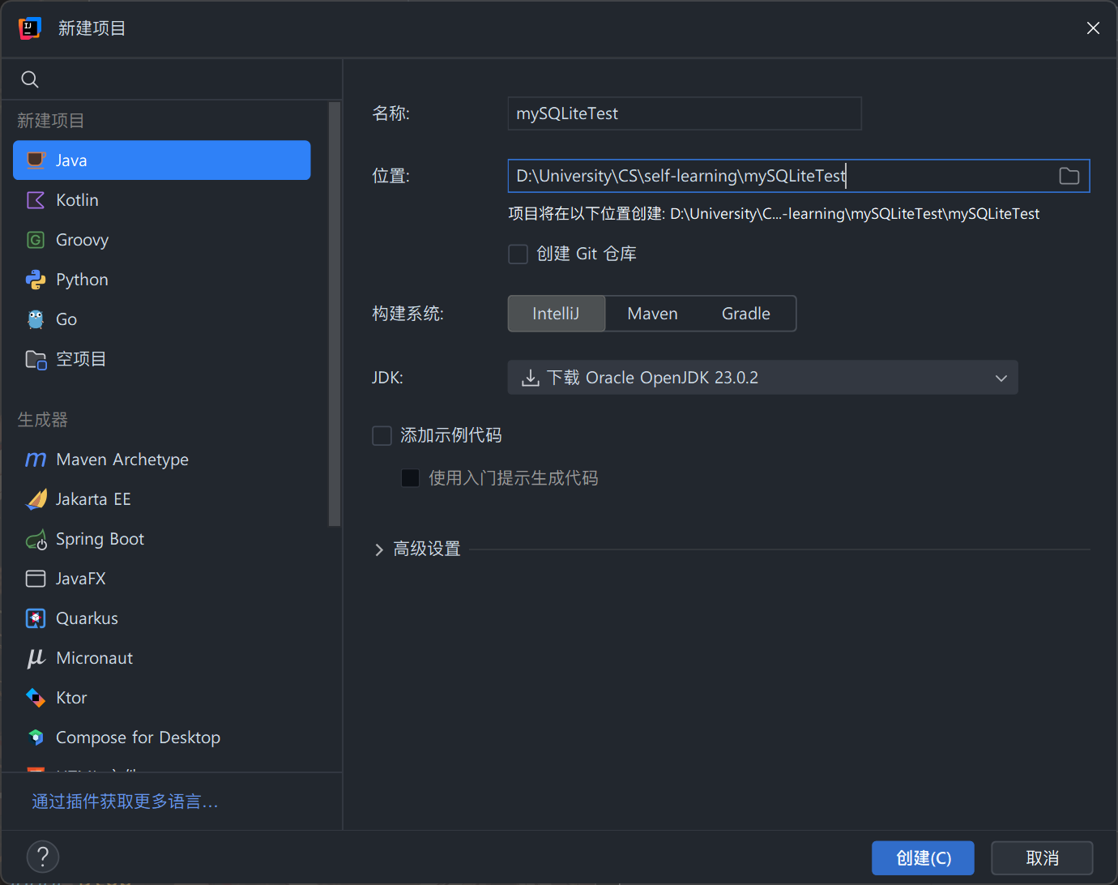Select the Kotlin project type icon
1118x885 pixels.
pos(36,200)
